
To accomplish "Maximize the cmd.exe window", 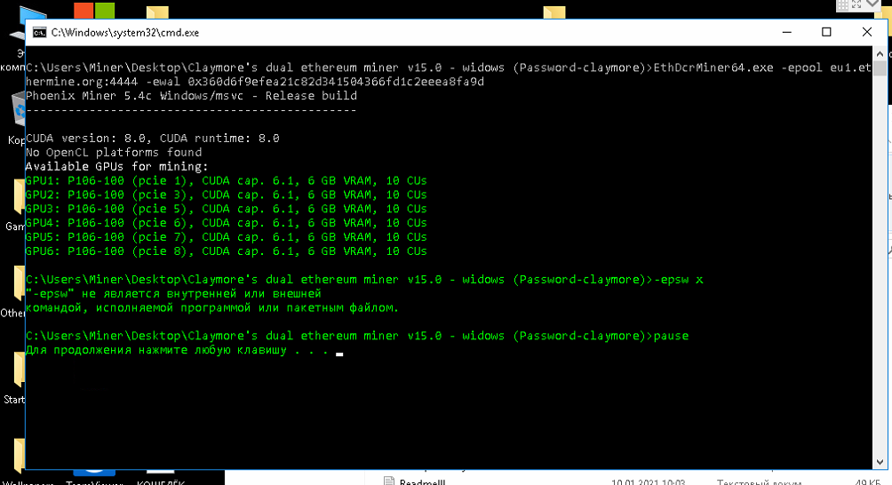I will (826, 32).
